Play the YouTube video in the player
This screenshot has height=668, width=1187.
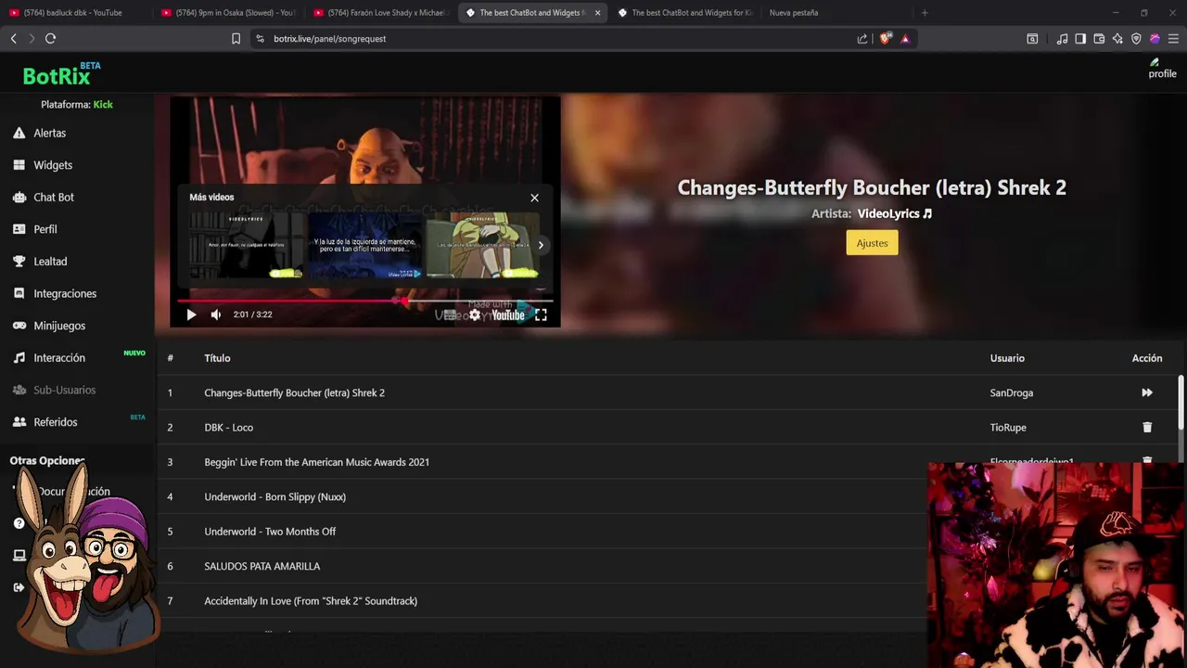tap(191, 315)
